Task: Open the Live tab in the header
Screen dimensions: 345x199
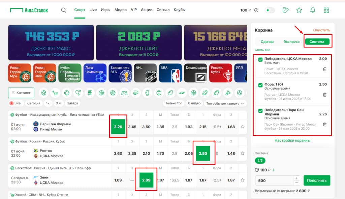Action: coord(93,10)
